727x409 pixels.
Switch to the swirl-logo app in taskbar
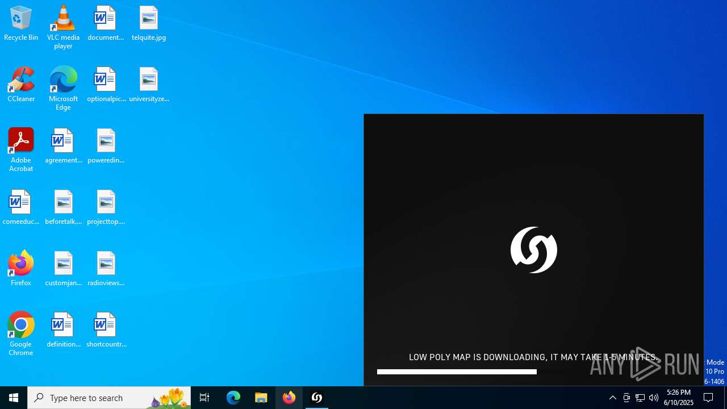click(x=317, y=398)
